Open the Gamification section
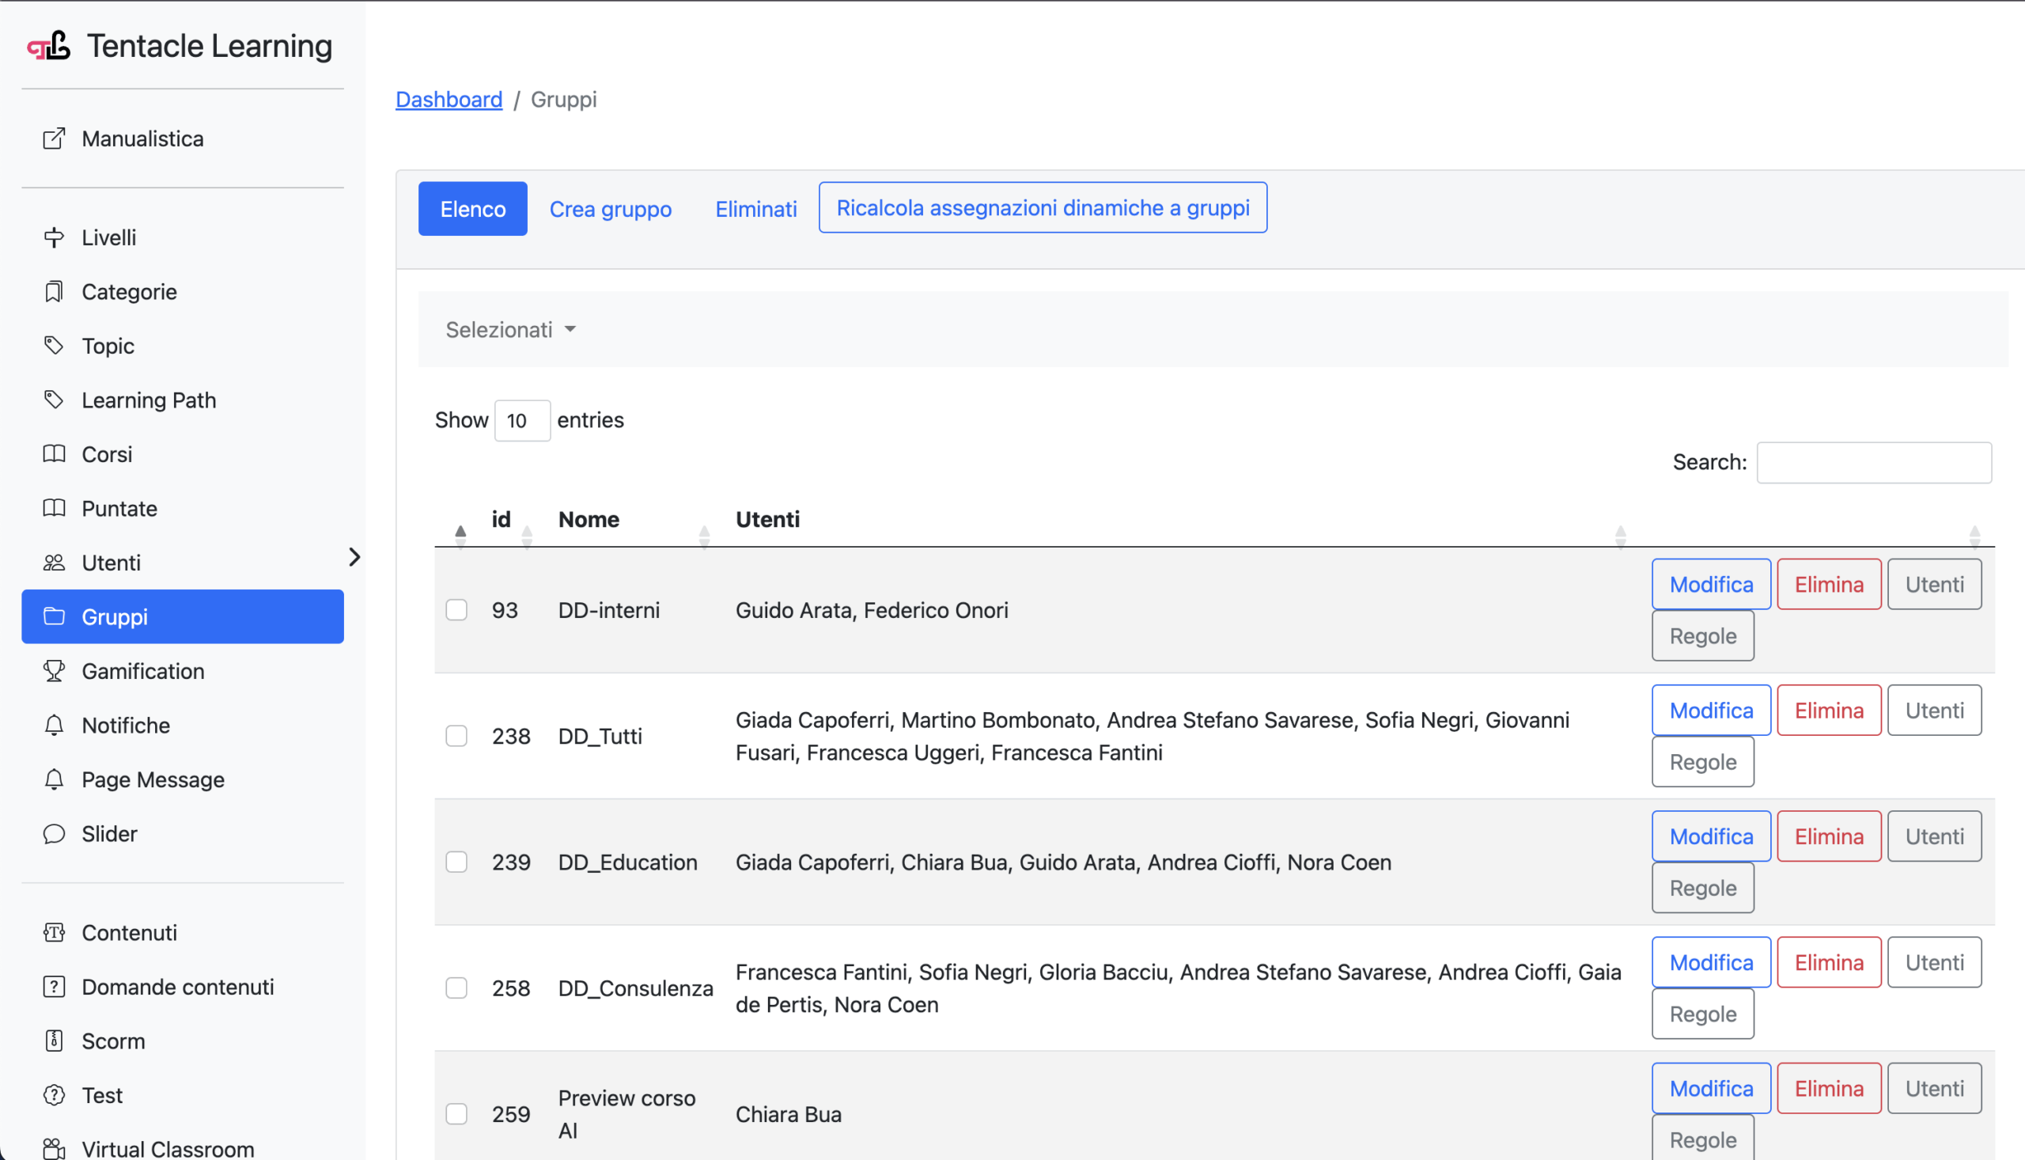This screenshot has height=1160, width=2025. click(x=142, y=671)
